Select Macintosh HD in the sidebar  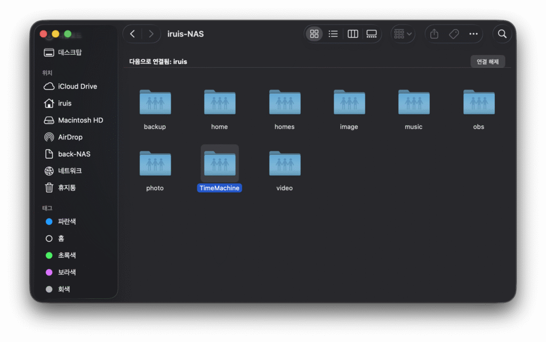(x=80, y=120)
